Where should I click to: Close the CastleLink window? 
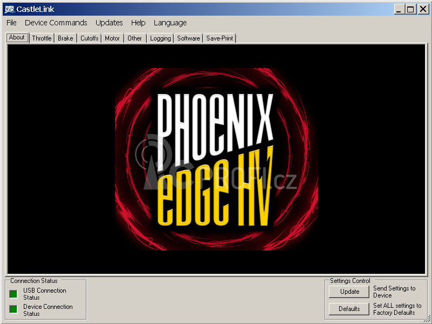click(x=423, y=9)
